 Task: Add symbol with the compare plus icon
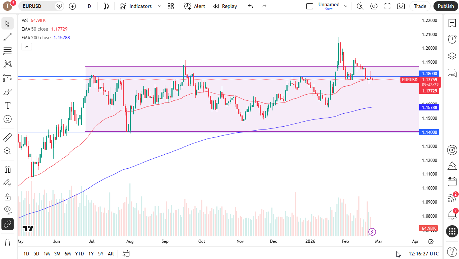click(72, 6)
